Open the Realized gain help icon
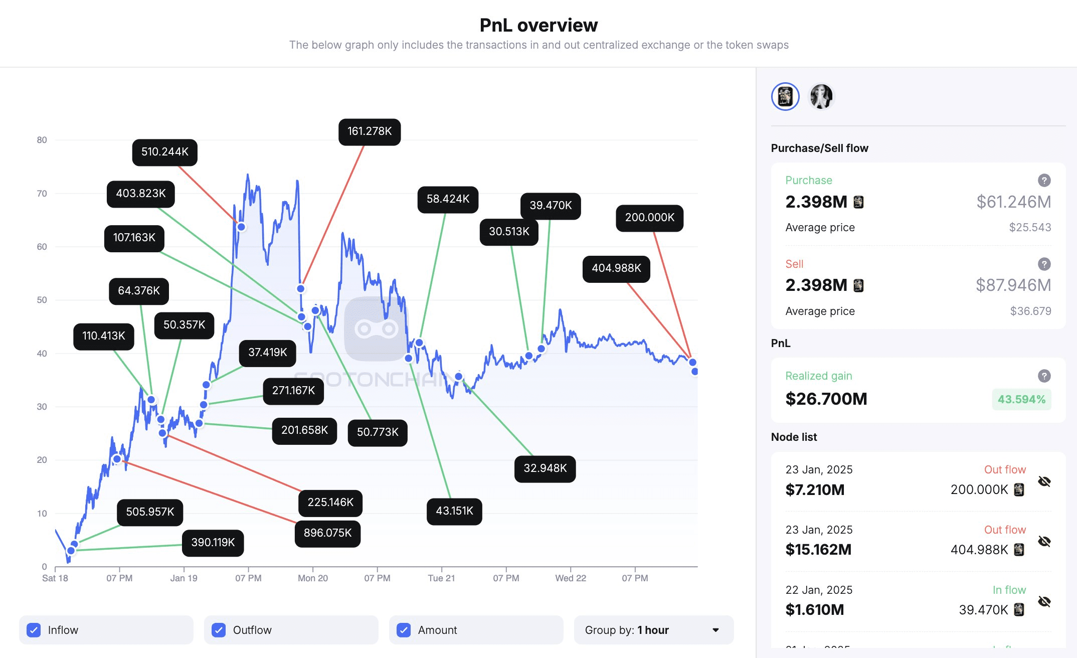 tap(1045, 375)
